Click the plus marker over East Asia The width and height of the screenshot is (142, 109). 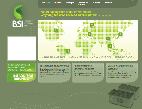[121, 34]
